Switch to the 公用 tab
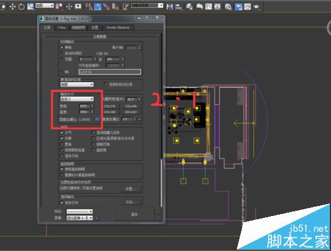 point(47,28)
